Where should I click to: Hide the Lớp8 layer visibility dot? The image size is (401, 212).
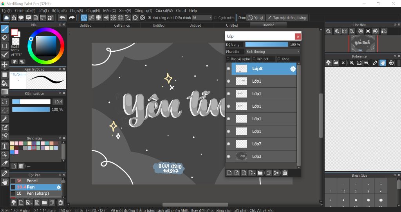coord(229,69)
